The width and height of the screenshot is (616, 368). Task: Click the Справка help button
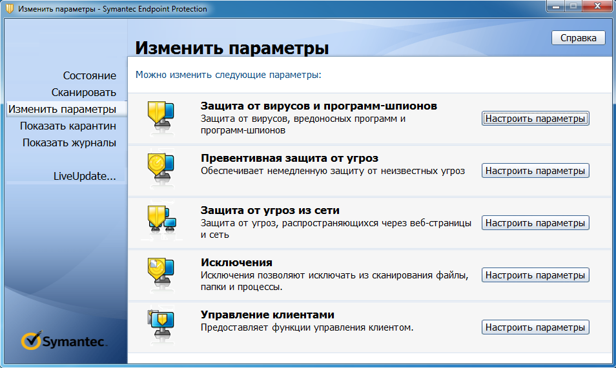[579, 38]
